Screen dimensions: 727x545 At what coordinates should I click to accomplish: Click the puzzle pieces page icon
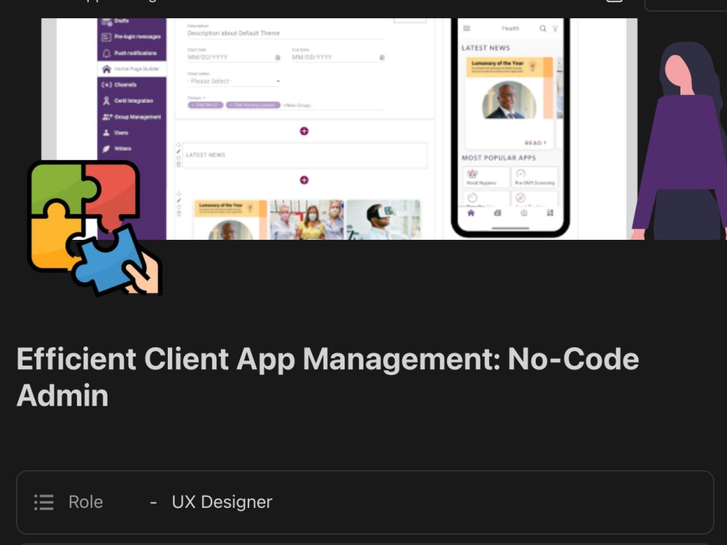94,227
